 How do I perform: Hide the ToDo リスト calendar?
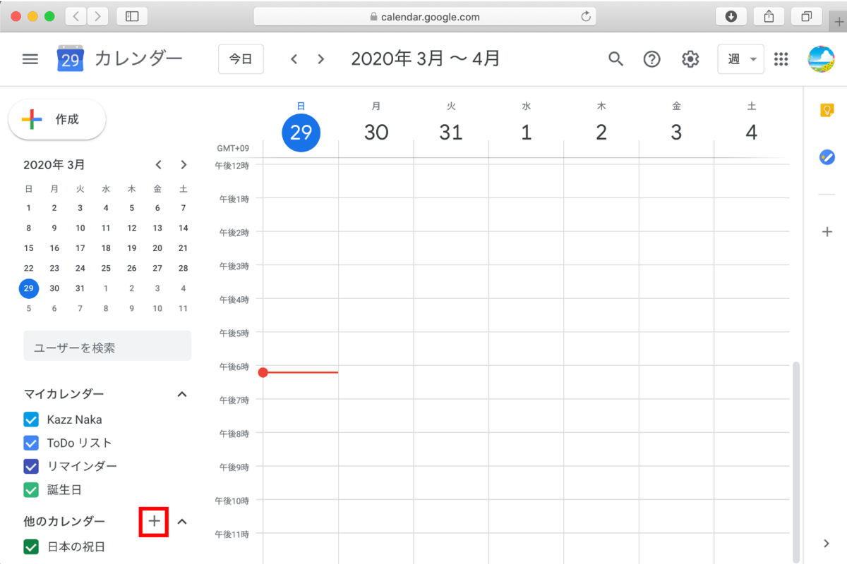tap(30, 443)
